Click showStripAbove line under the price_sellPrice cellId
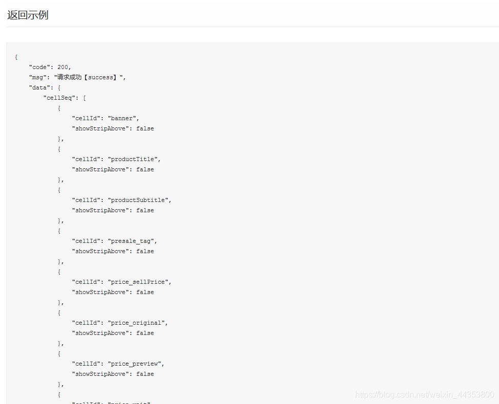The image size is (499, 404). click(x=113, y=292)
